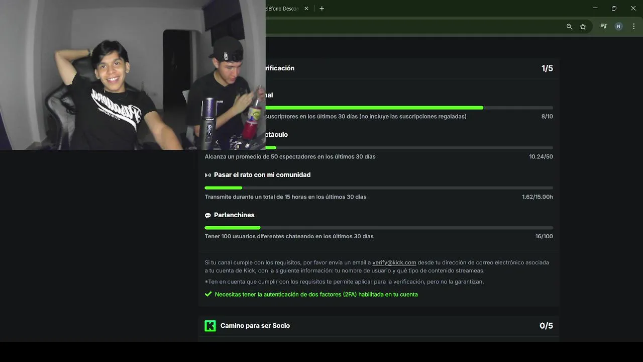643x362 pixels.
Task: Click the webcam overlay video feed
Action: (133, 75)
